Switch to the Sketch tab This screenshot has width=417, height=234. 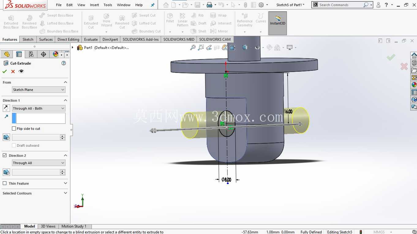coord(28,39)
